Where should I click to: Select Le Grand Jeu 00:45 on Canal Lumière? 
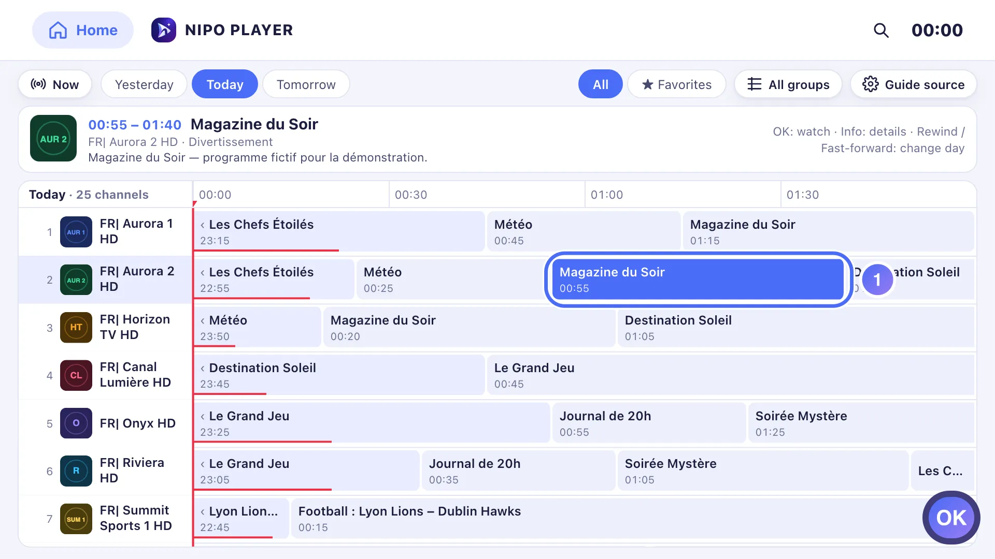[x=731, y=375]
